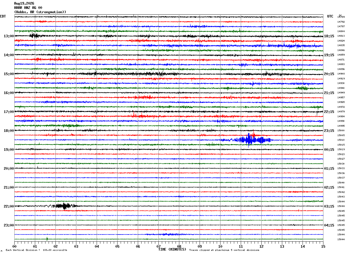Select the Hobbs, AR strongmotion station name
This screenshot has height=254, width=346.
[x=40, y=12]
